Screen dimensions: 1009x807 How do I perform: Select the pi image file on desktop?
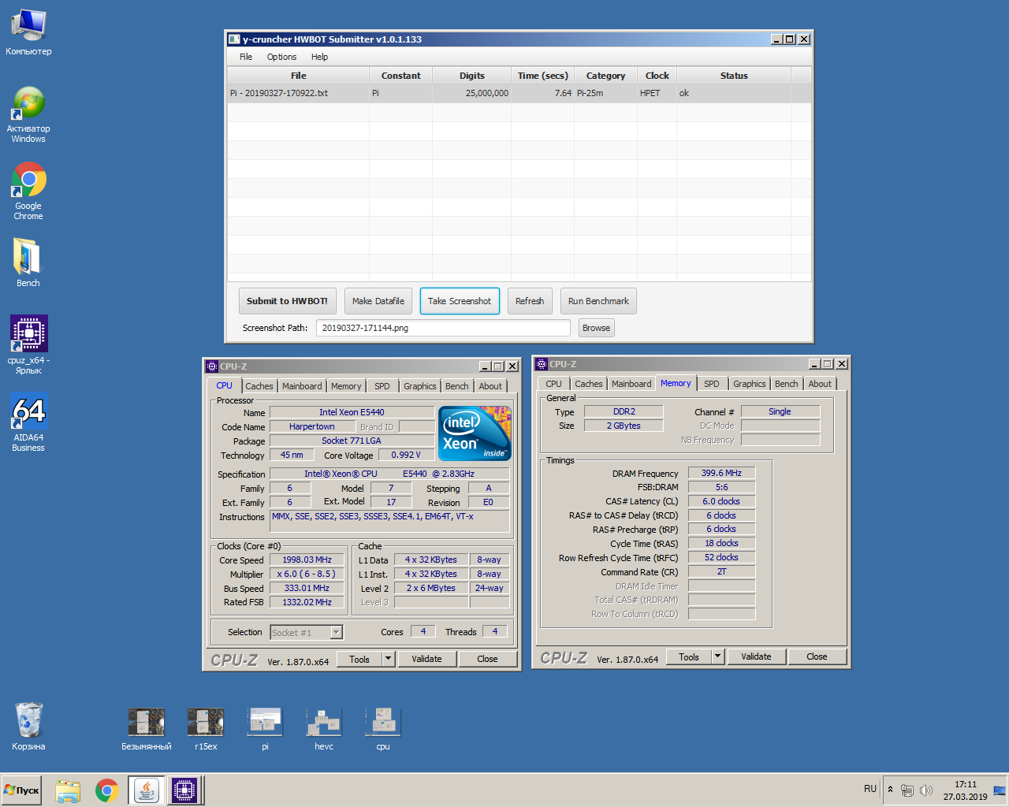point(265,728)
